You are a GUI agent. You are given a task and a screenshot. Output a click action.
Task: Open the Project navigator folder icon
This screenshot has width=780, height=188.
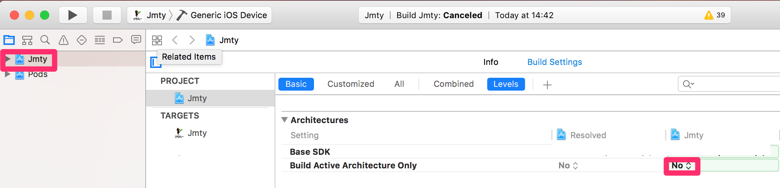(9, 40)
